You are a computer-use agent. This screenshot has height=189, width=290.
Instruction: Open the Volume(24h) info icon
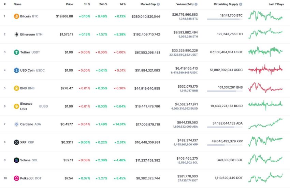tap(196, 4)
